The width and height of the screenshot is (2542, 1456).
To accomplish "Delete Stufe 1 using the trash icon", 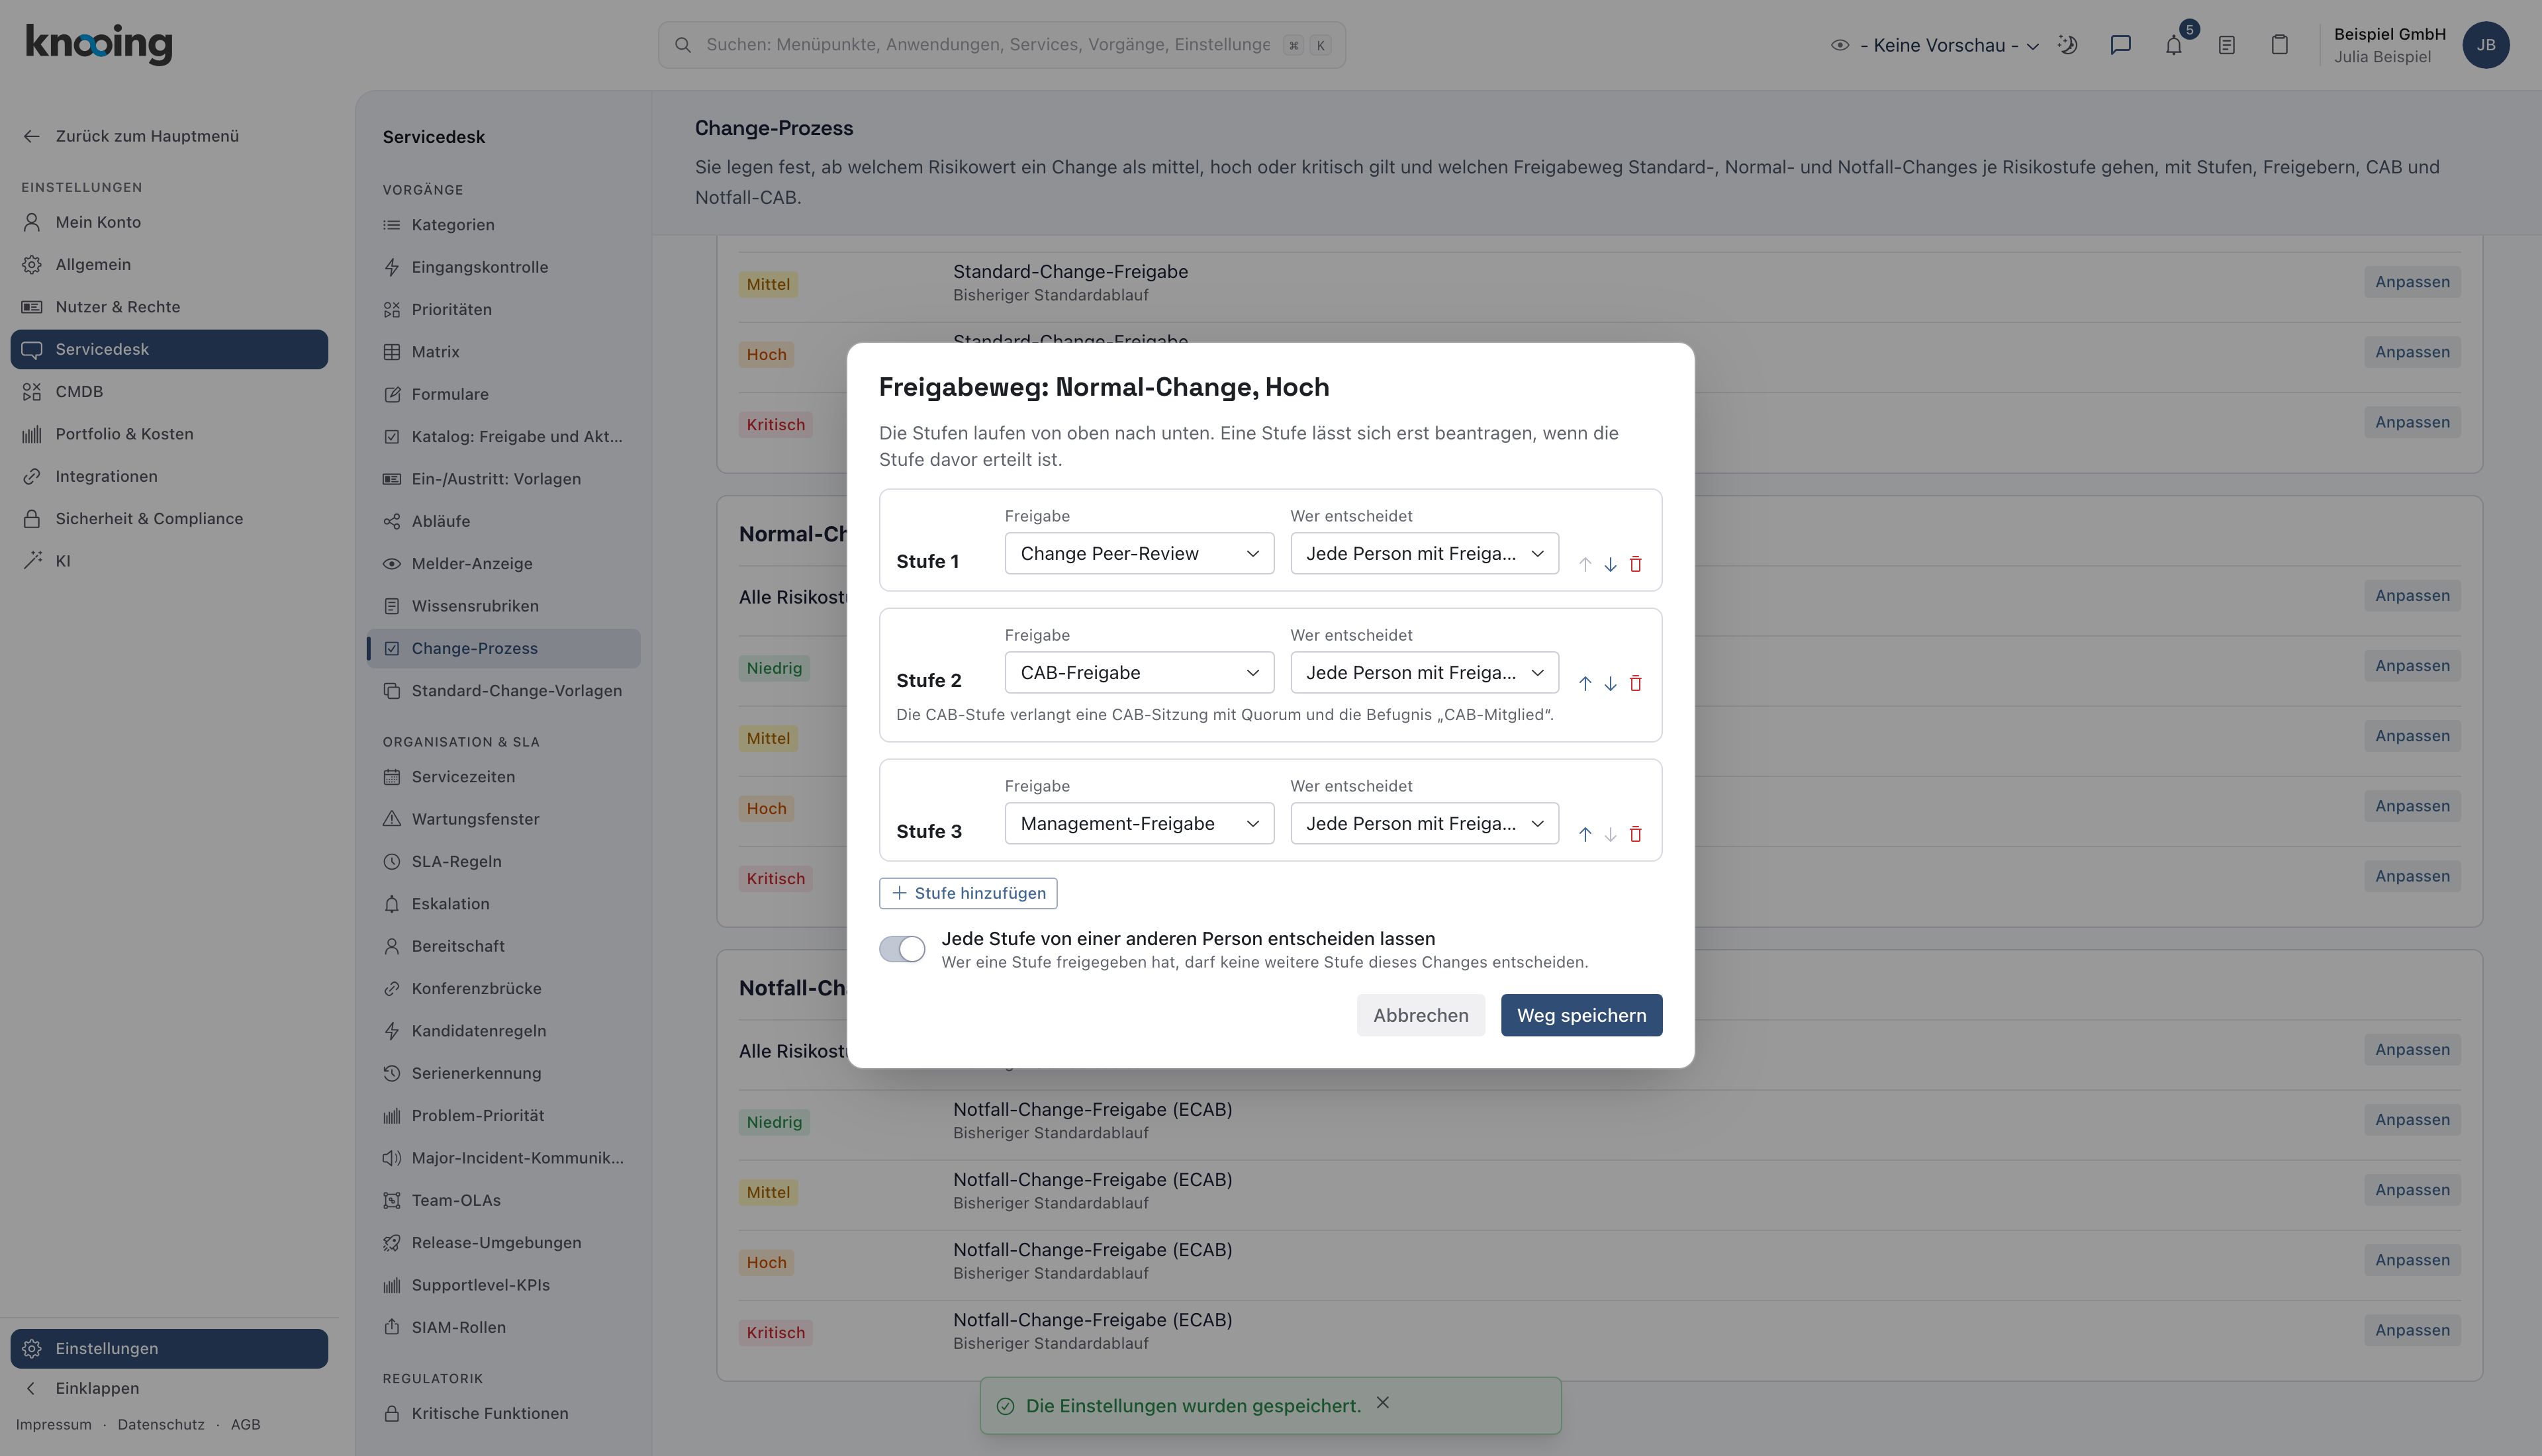I will 1636,564.
